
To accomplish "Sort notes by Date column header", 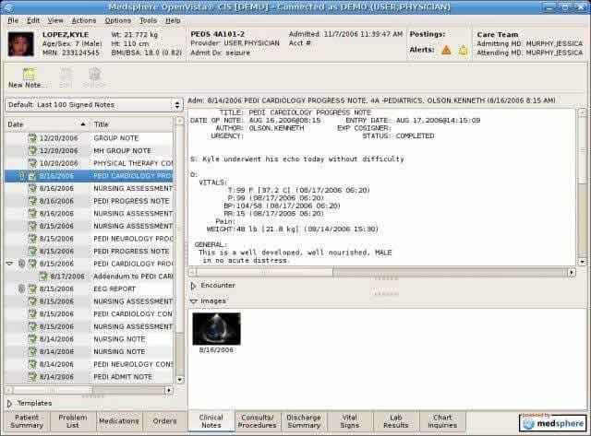I will [47, 124].
